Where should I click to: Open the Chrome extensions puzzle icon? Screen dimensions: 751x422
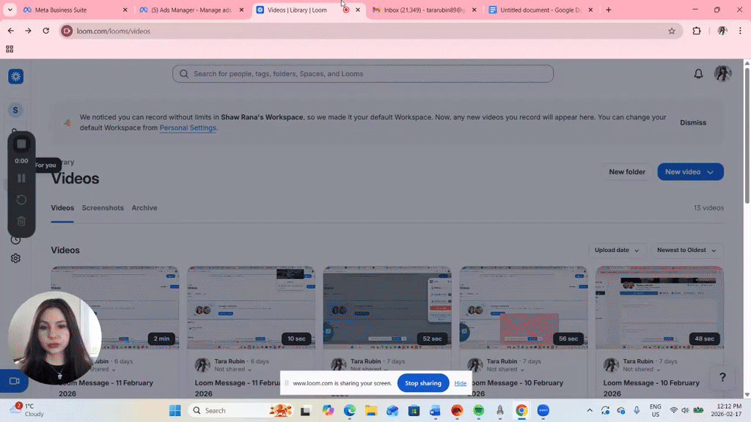click(x=697, y=31)
